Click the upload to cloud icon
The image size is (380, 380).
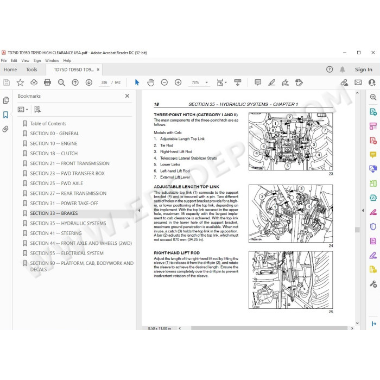click(34, 83)
